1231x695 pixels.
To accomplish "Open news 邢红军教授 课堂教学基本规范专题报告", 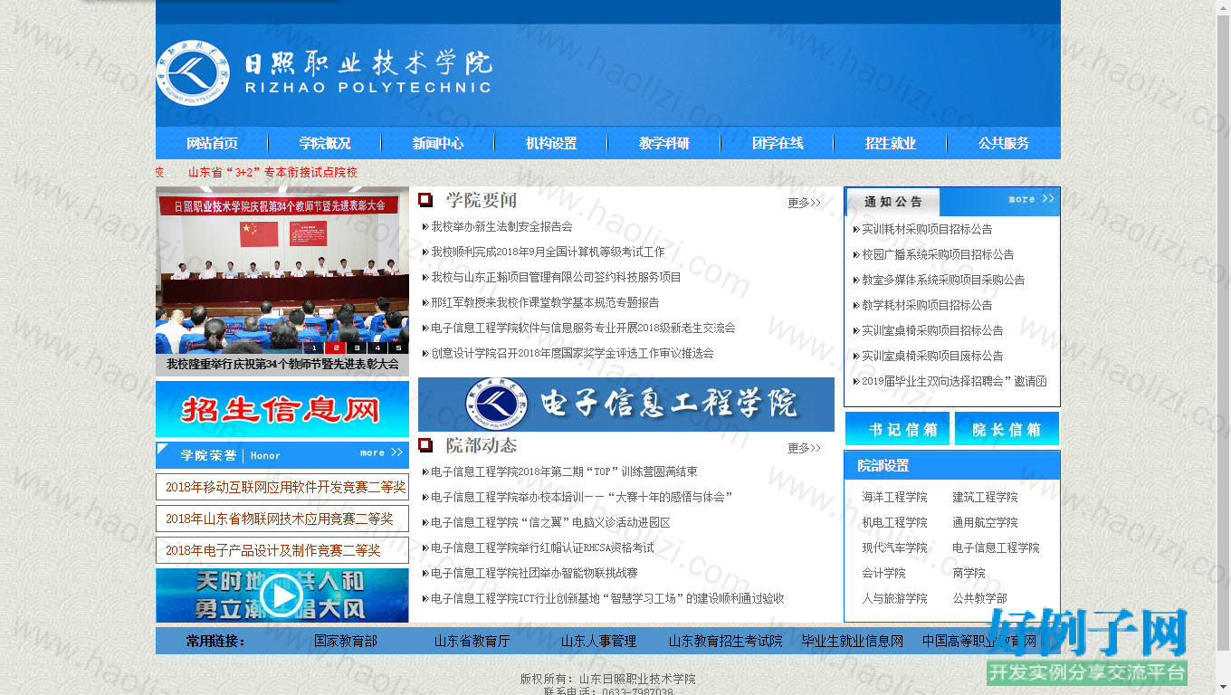I will (545, 302).
